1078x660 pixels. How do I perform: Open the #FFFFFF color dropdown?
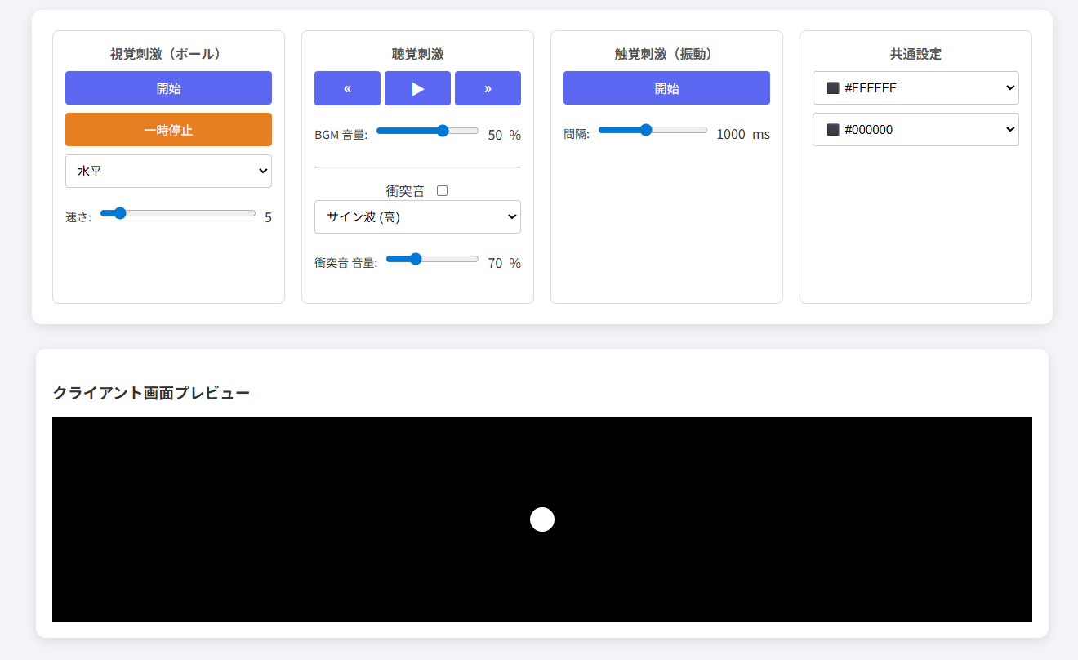coord(915,88)
